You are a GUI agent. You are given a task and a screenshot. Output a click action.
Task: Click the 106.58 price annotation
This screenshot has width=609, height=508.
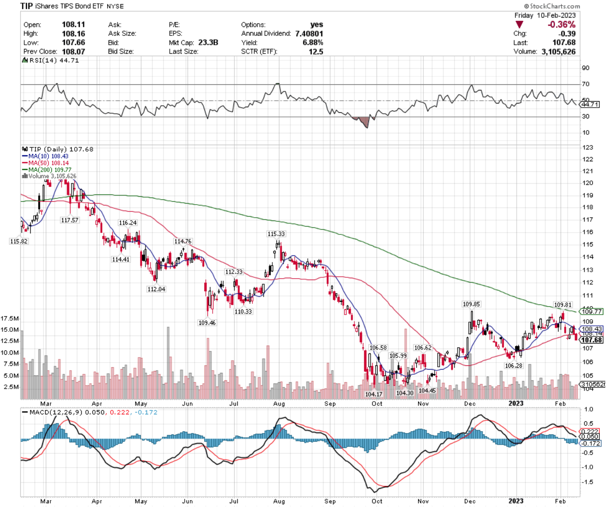click(378, 348)
